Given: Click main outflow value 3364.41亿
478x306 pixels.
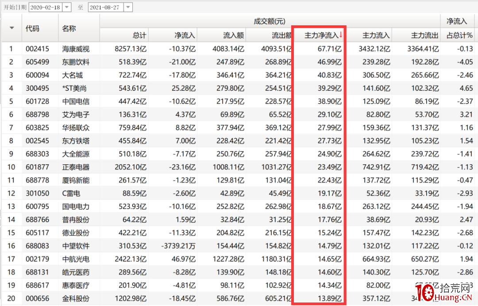Looking at the screenshot, I should click(x=423, y=49).
